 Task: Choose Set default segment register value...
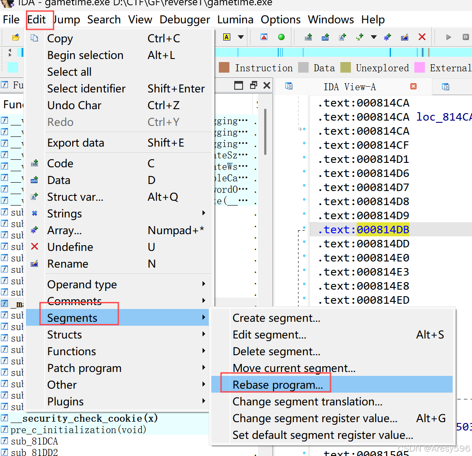(x=332, y=434)
